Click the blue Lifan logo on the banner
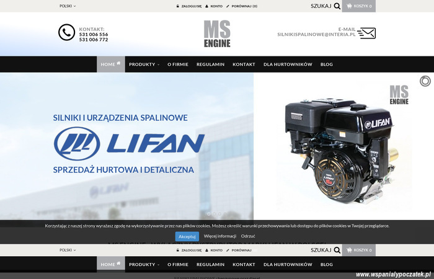 (x=129, y=144)
